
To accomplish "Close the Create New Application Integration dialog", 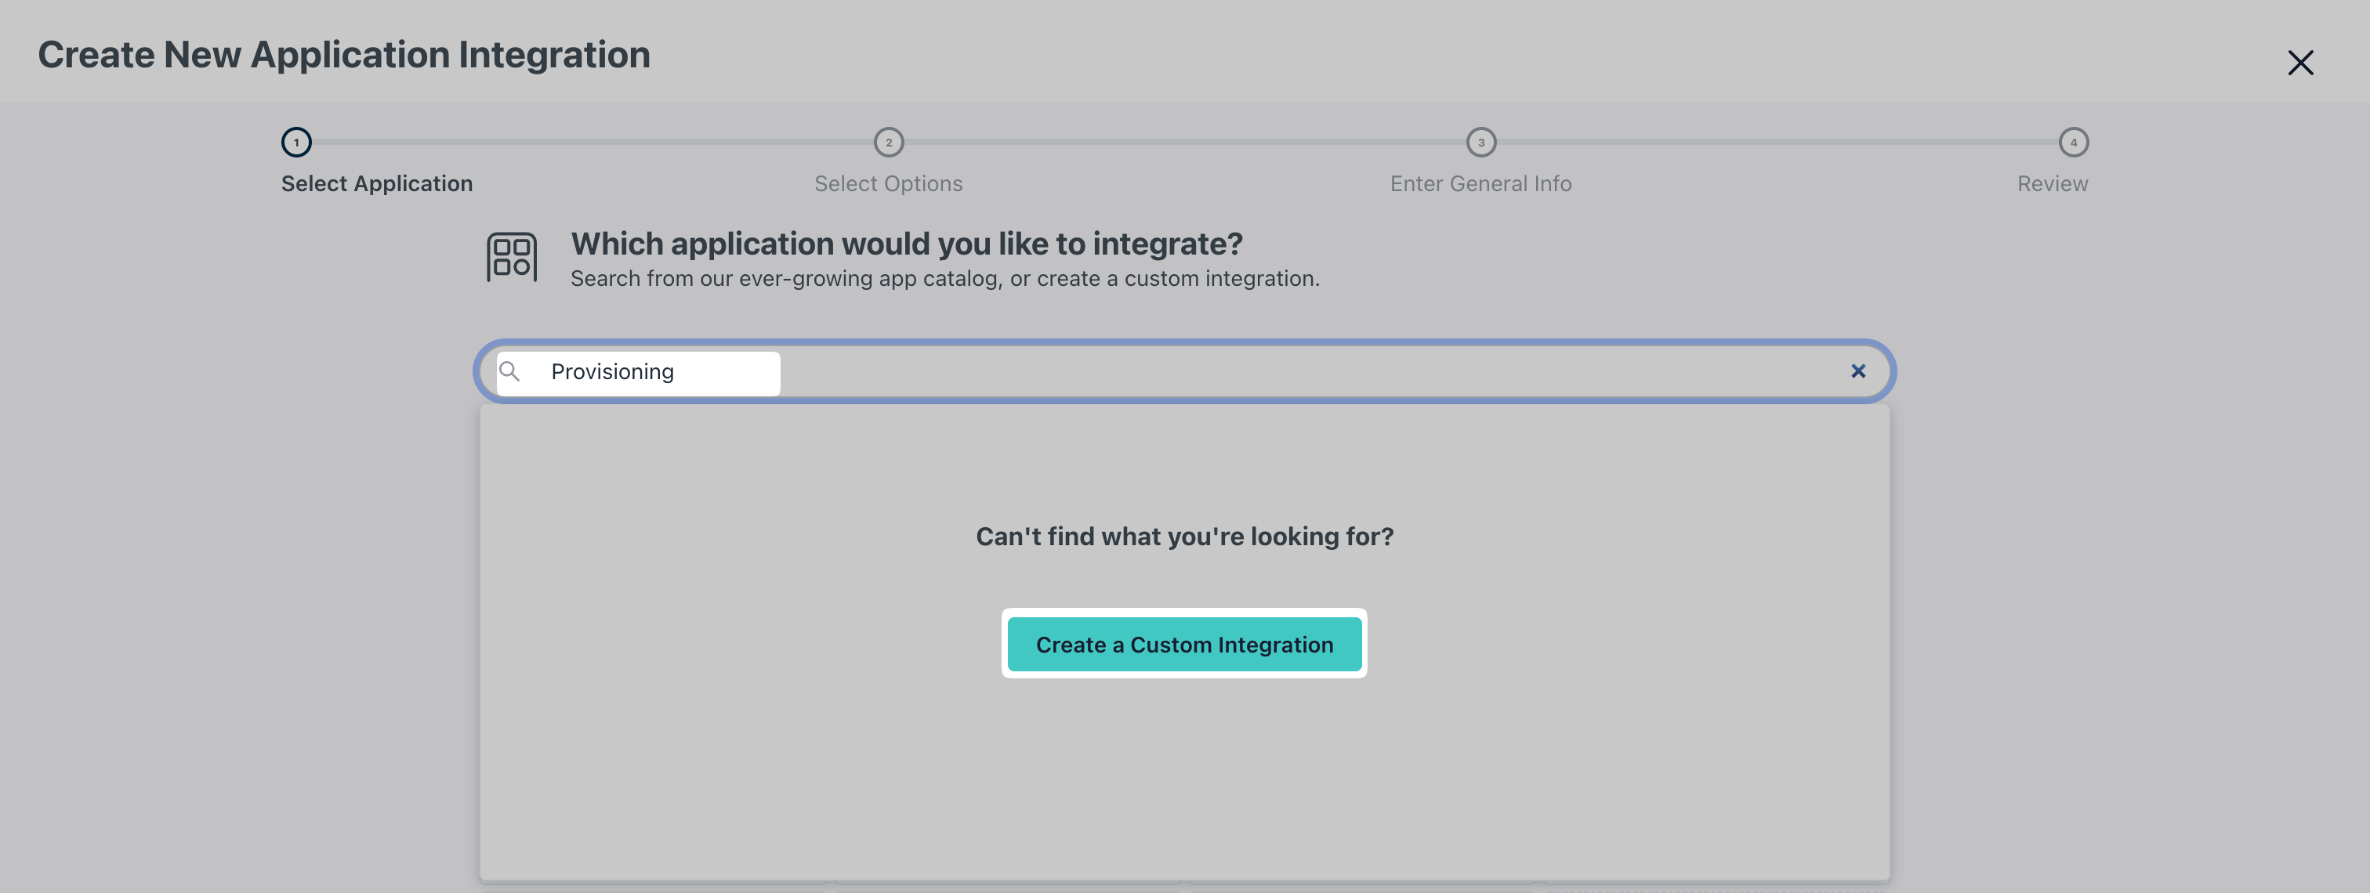I will click(x=2301, y=63).
